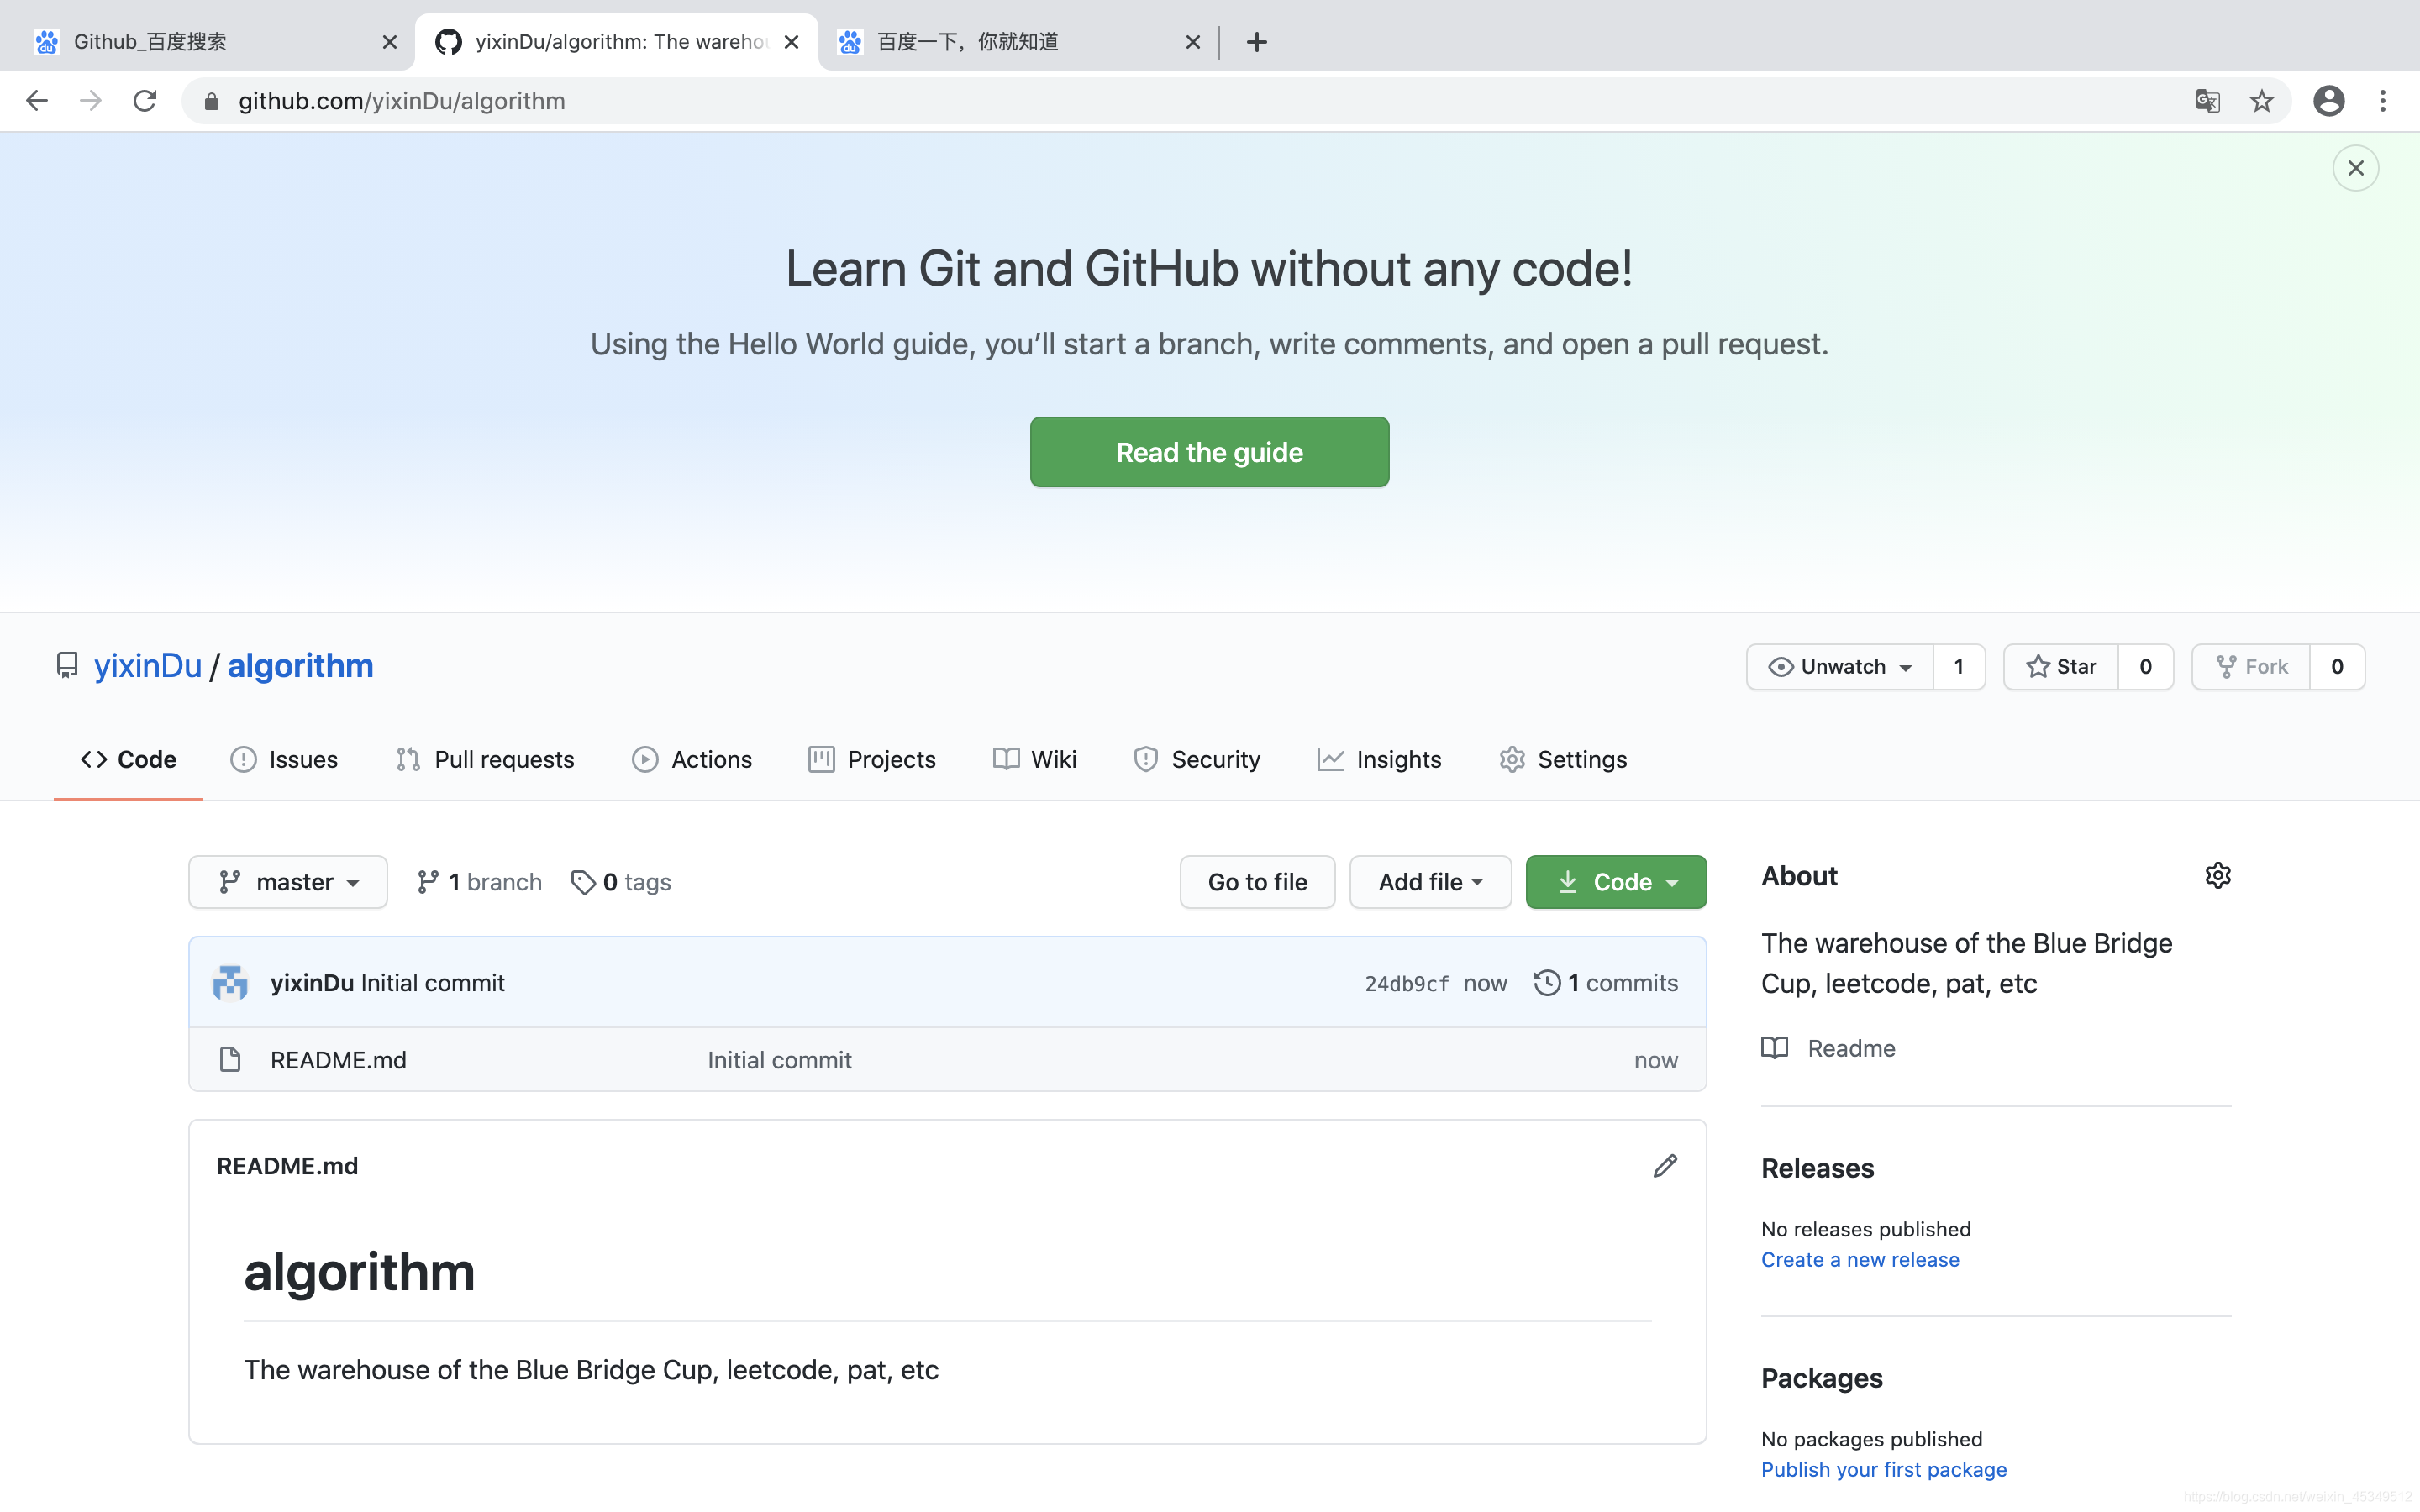Click the README.md panel header title
Viewport: 2420px width, 1512px height.
tap(287, 1166)
